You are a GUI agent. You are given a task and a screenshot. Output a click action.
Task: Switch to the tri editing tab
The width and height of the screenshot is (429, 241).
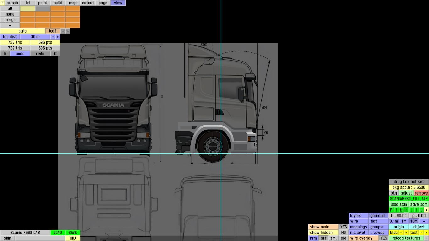(x=28, y=3)
